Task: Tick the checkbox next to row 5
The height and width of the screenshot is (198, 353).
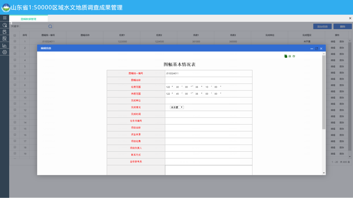Action: 15,66
